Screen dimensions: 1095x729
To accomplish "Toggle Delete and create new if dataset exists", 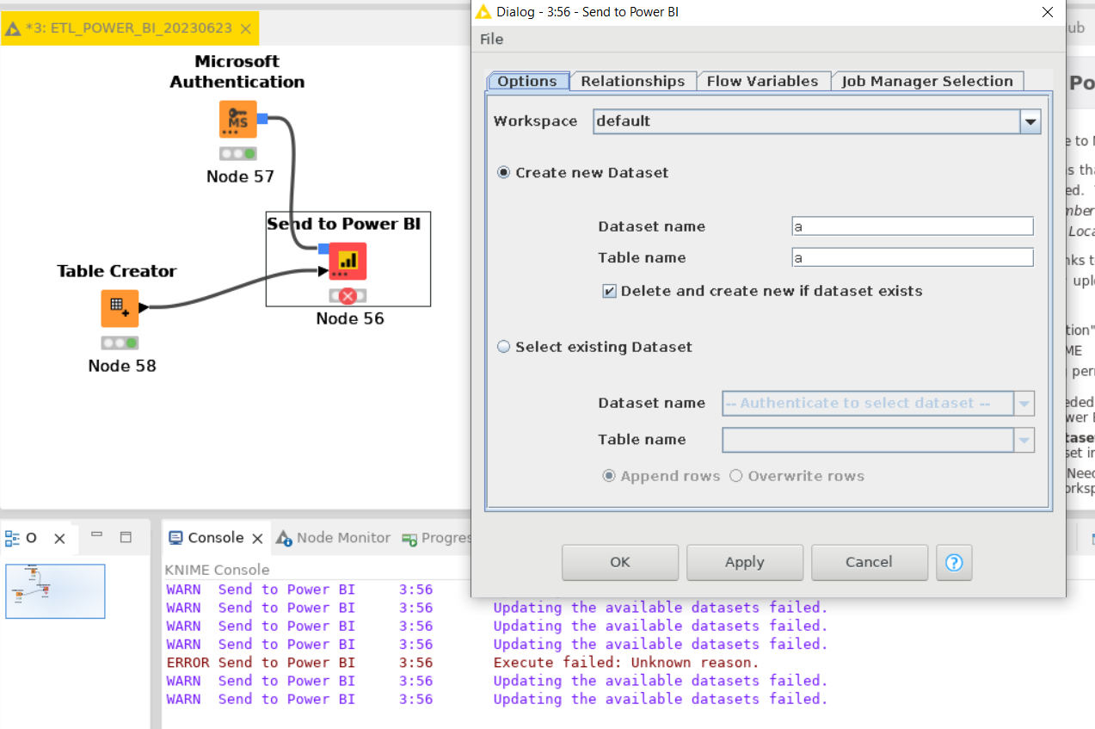I will pyautogui.click(x=609, y=291).
